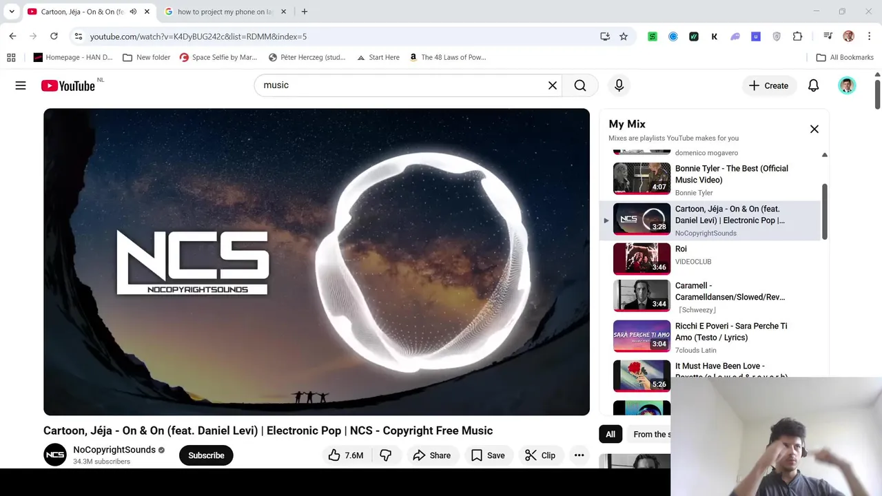The height and width of the screenshot is (496, 882).
Task: Open the bookmarks apps grid icon
Action: pyautogui.click(x=11, y=57)
